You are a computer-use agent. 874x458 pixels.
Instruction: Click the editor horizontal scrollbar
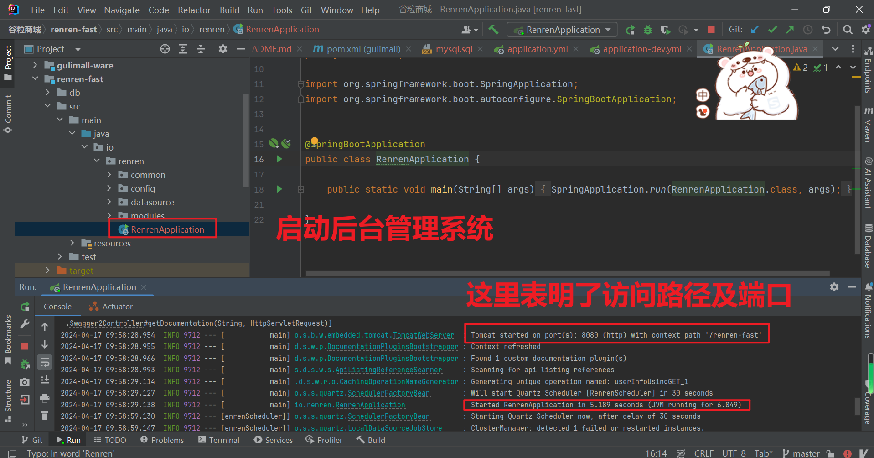click(x=568, y=274)
